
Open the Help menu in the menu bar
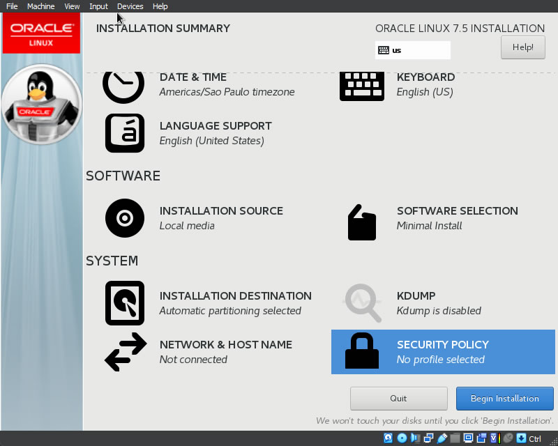[x=160, y=6]
